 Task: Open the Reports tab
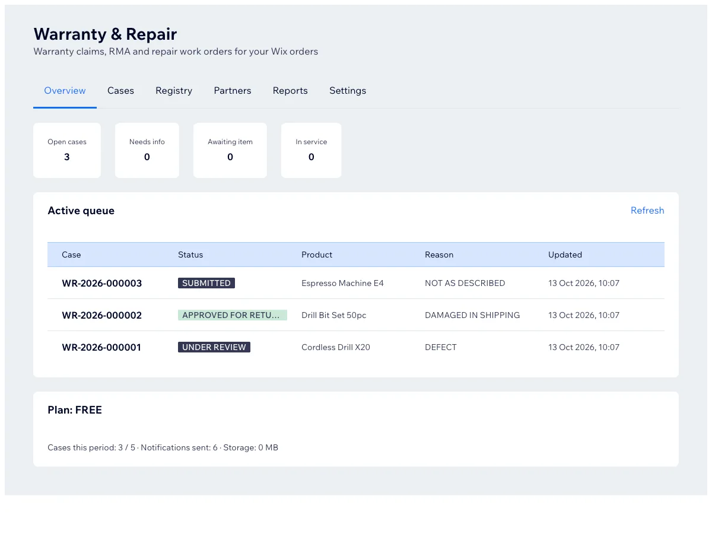click(290, 91)
